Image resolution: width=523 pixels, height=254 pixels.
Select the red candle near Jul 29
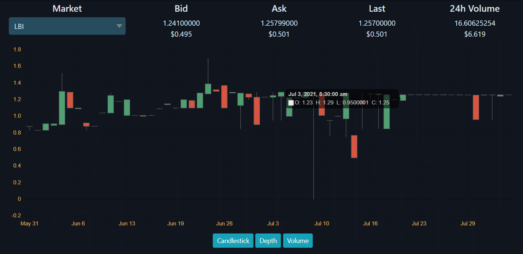pos(476,107)
